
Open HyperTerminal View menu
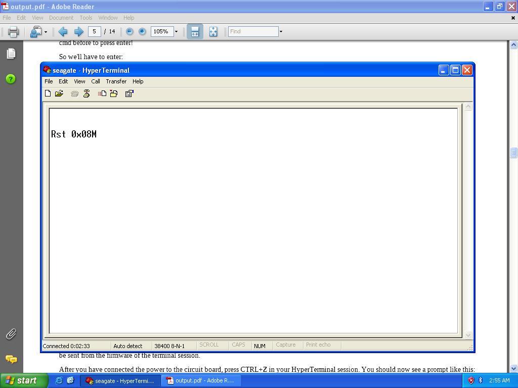[79, 81]
